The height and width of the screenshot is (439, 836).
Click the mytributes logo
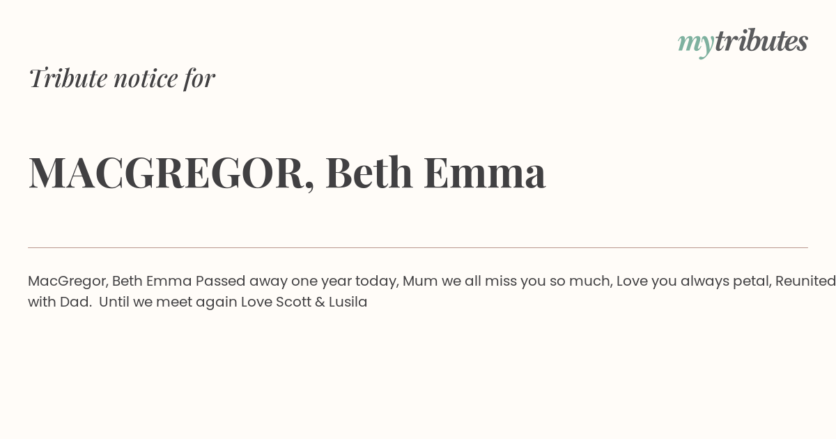743,42
